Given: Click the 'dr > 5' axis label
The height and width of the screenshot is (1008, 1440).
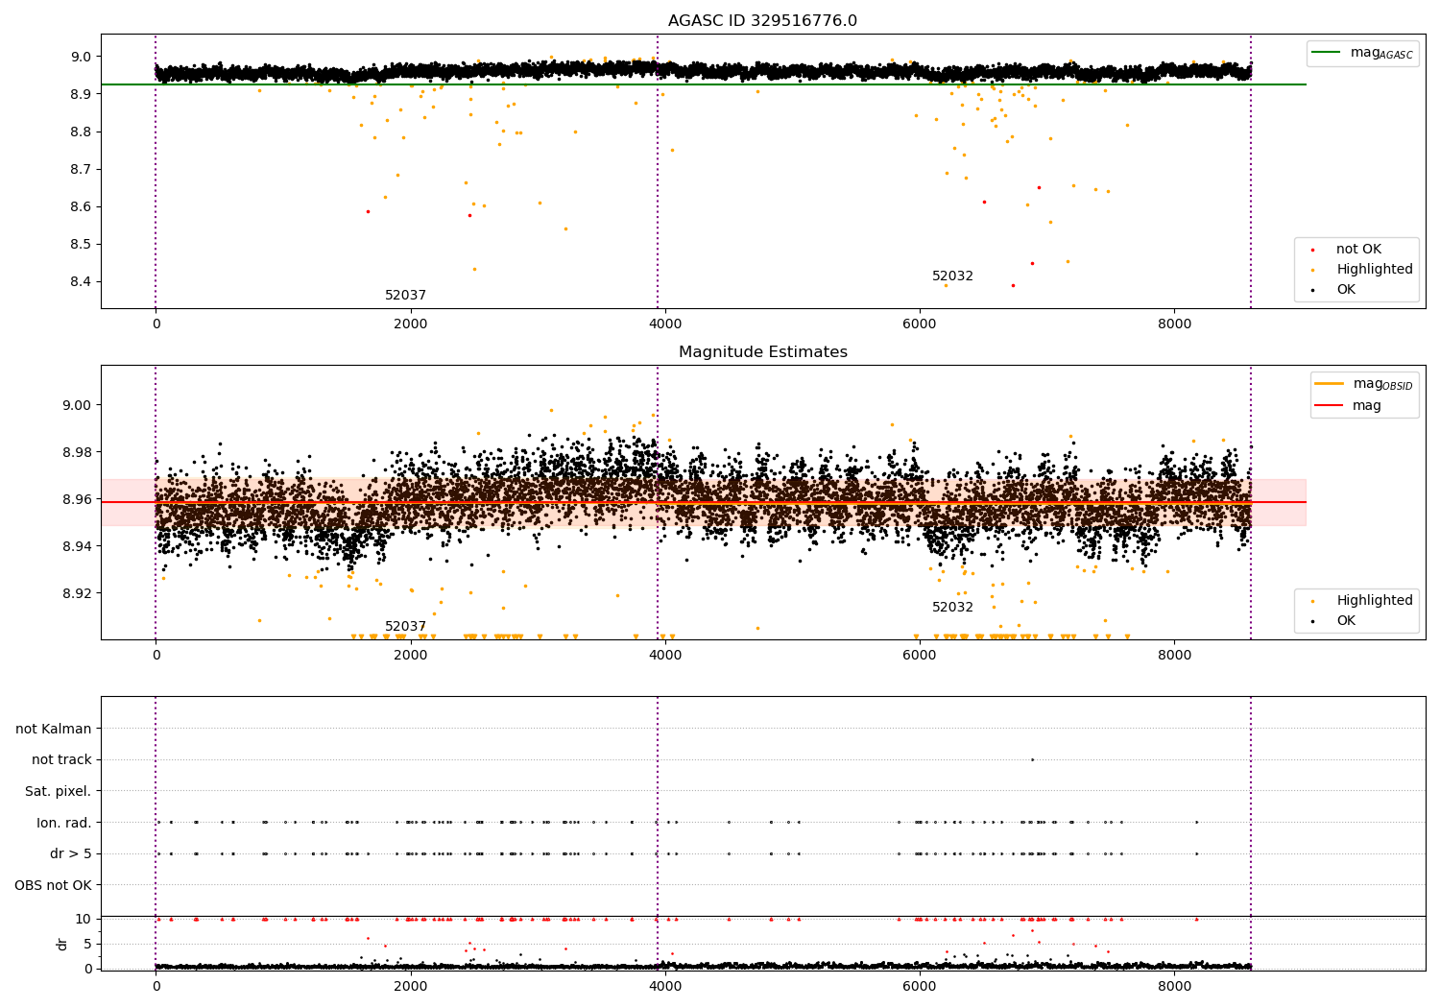Looking at the screenshot, I should (x=71, y=854).
